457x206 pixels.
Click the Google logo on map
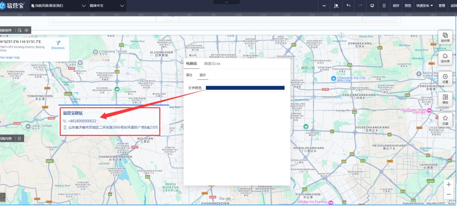pos(225,198)
